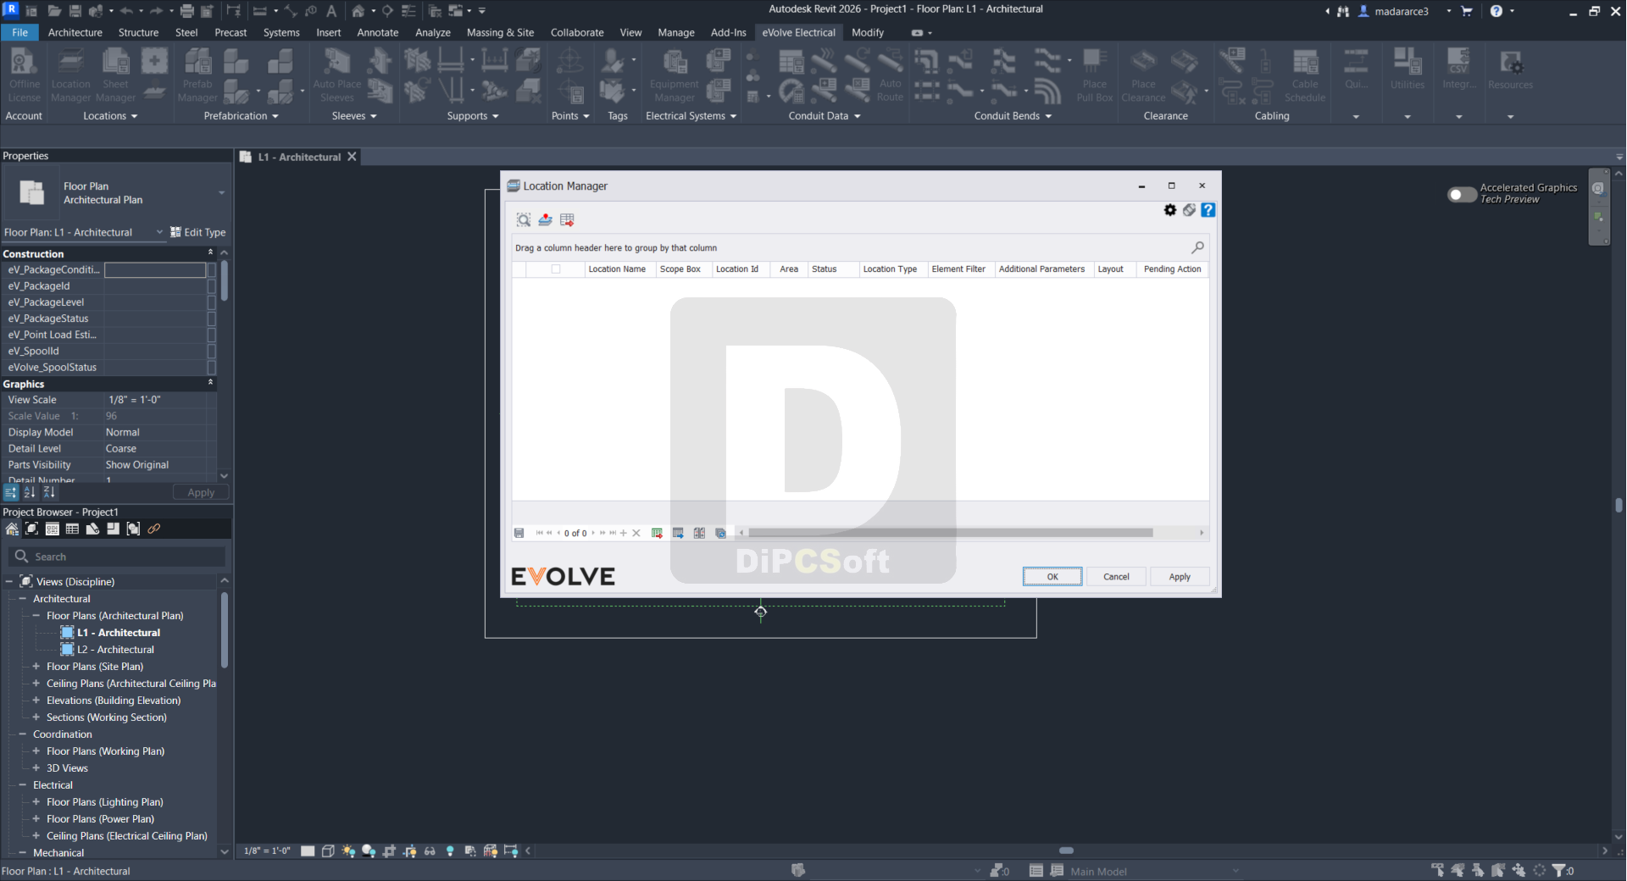Click the filter icon in status bar
Viewport: 1627px width, 881px height.
pyautogui.click(x=1558, y=870)
